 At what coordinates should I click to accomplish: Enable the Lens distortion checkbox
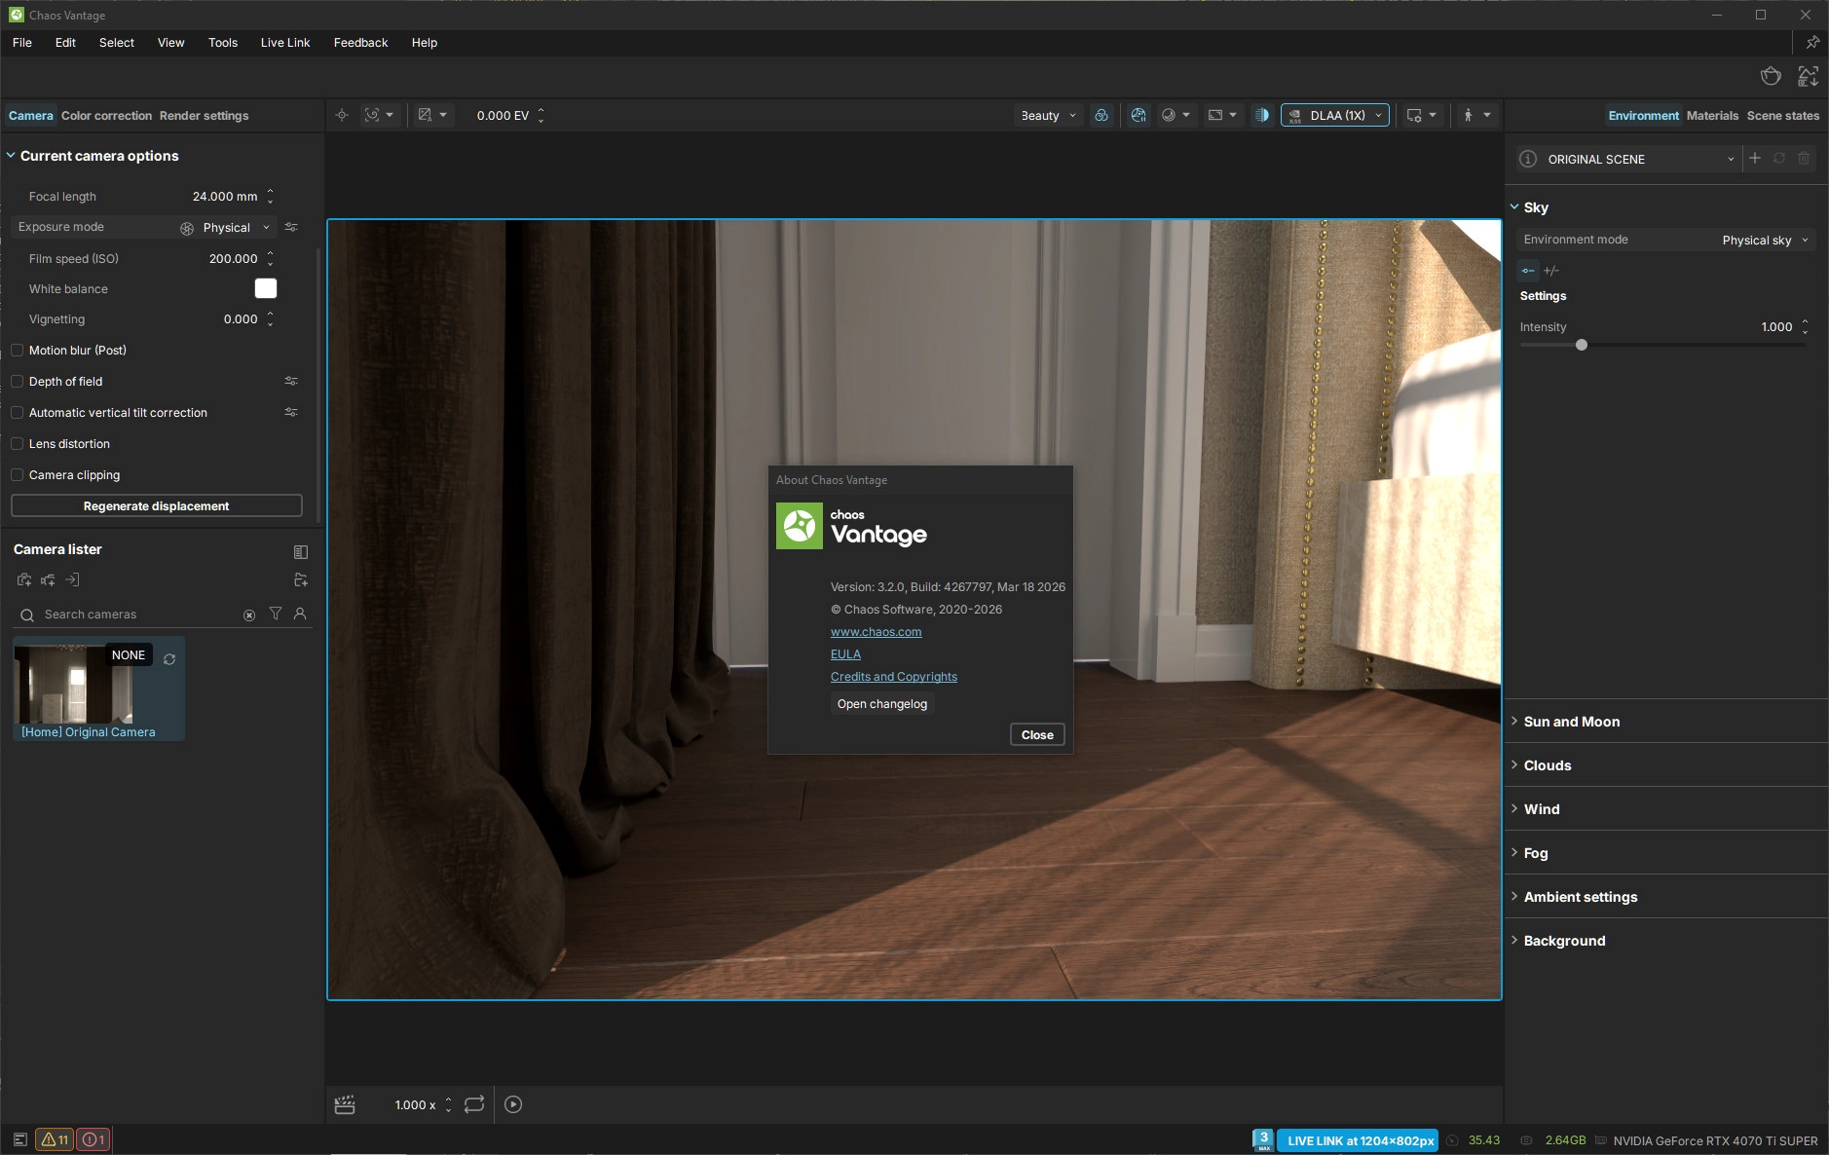[x=18, y=444]
